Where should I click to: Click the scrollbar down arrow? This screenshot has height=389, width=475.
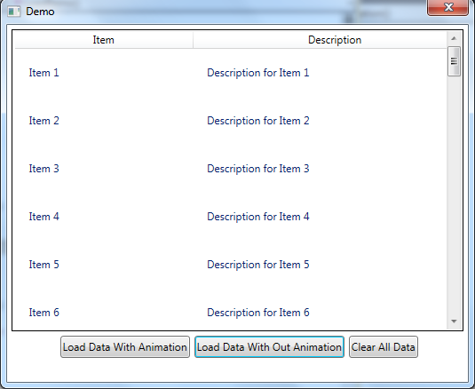[x=454, y=322]
